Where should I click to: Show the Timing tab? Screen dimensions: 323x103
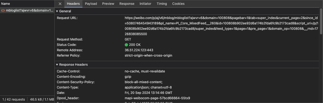[162, 4]
